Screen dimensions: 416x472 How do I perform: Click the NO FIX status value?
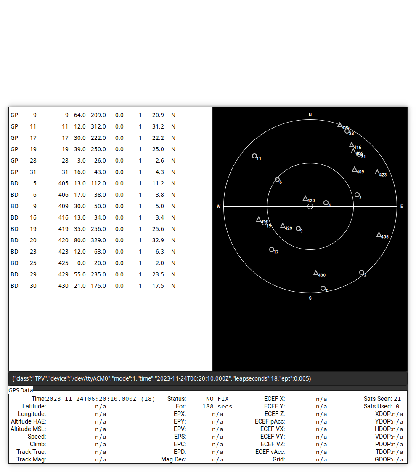217,399
